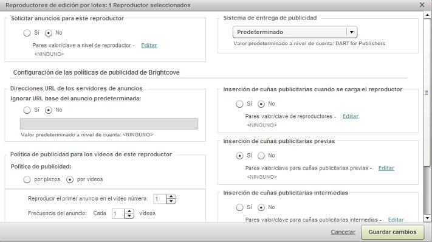Image resolution: width=432 pixels, height=242 pixels.
Task: Choose 'por plazos' advertising policy
Action: 27,180
